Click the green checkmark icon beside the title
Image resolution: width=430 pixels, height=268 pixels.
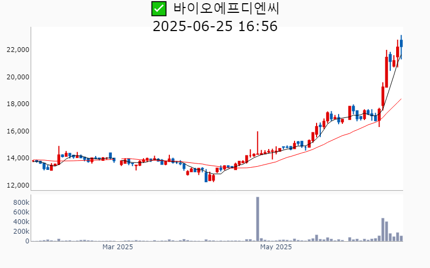pos(159,9)
